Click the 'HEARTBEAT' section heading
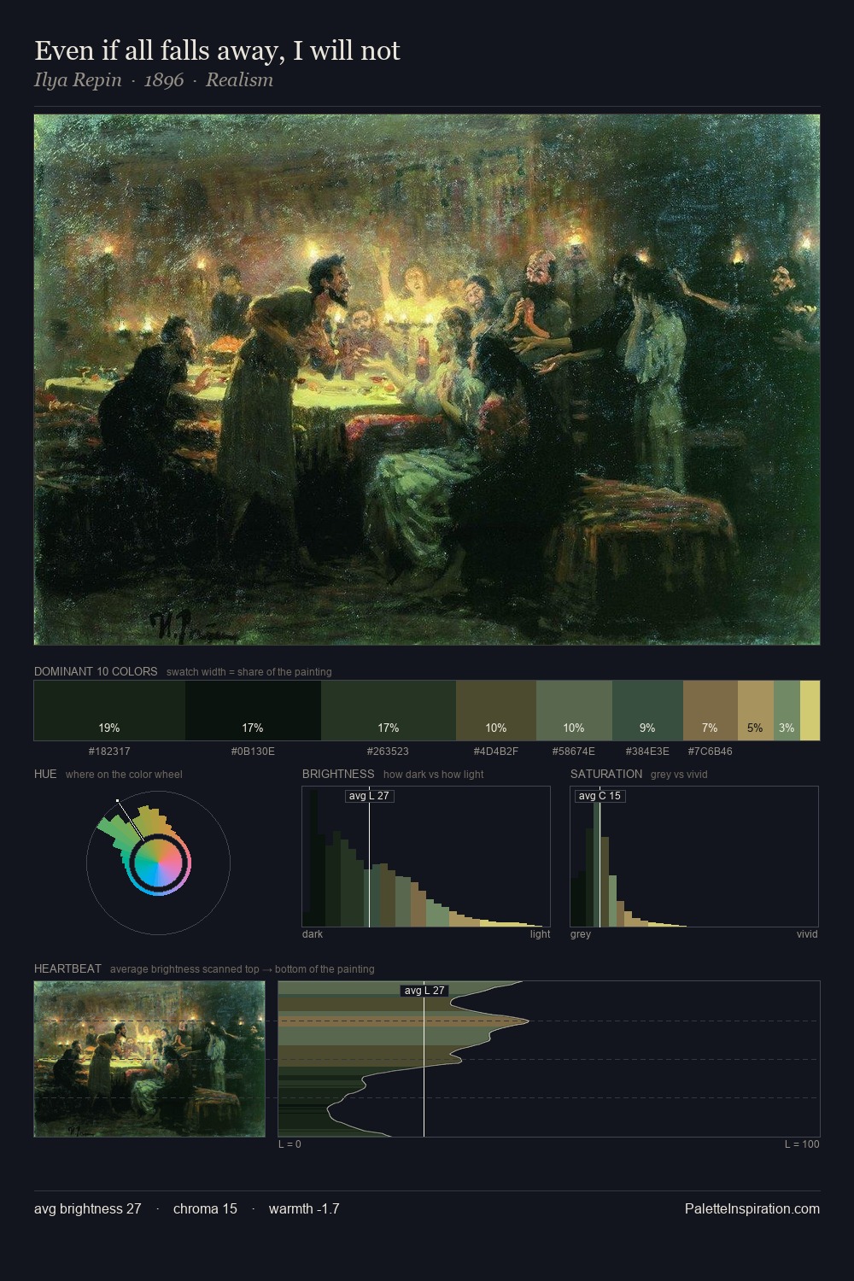 [x=67, y=968]
